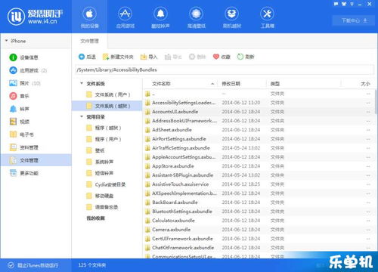Select 程序(越狱) tree item
Viewport: 378px width, 272px height.
pyautogui.click(x=107, y=128)
